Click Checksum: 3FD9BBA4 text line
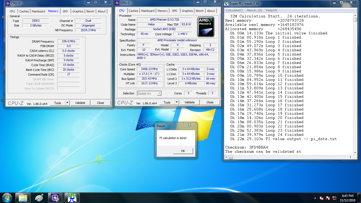Image resolution: width=361 pixels, height=203 pixels. point(247,147)
